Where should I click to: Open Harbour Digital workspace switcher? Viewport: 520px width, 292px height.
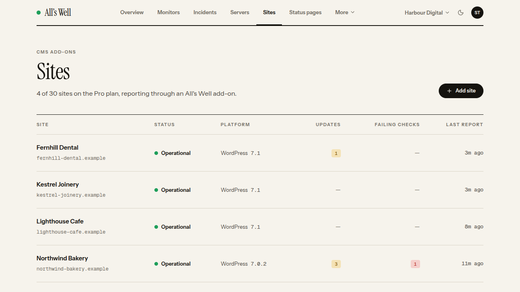[427, 13]
